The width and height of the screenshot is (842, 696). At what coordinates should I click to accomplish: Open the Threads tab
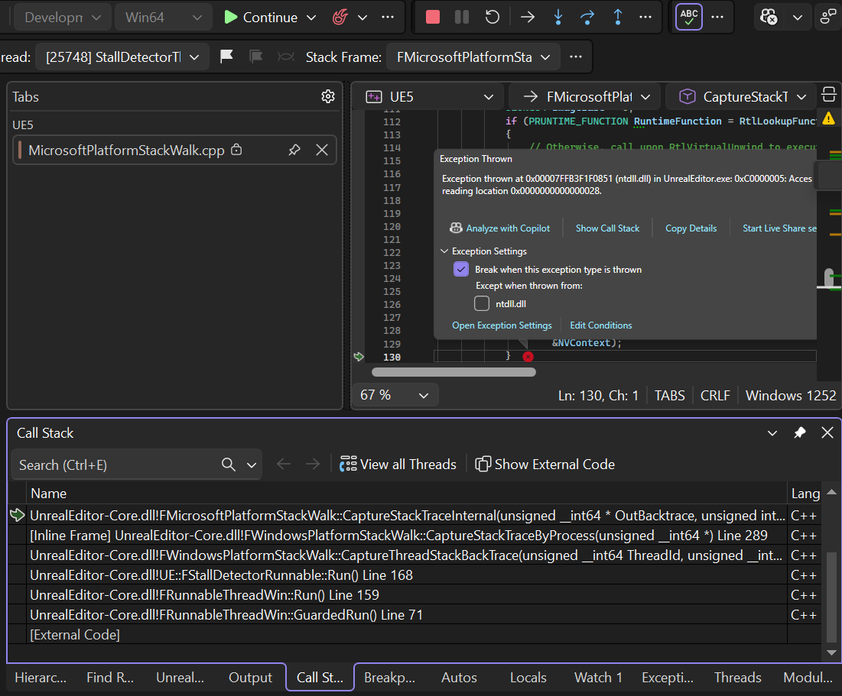737,677
